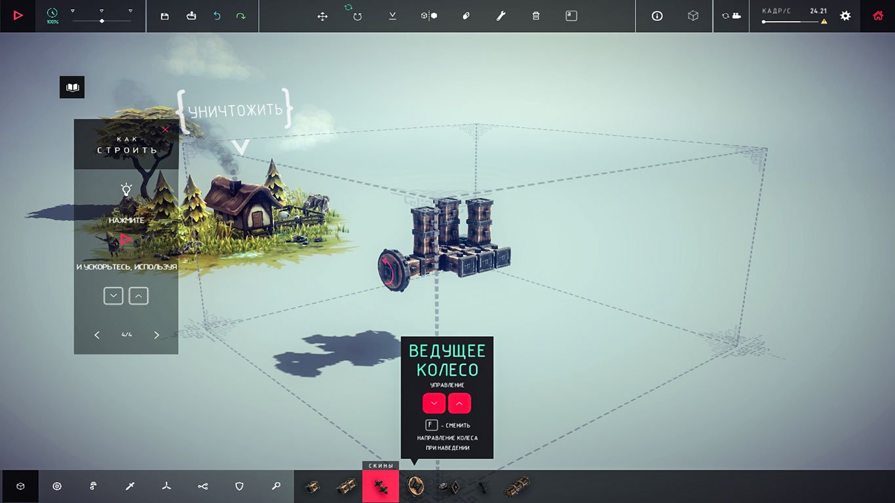Viewport: 895px width, 503px height.
Task: Go to next tutorial page with right arrow
Action: pos(157,335)
